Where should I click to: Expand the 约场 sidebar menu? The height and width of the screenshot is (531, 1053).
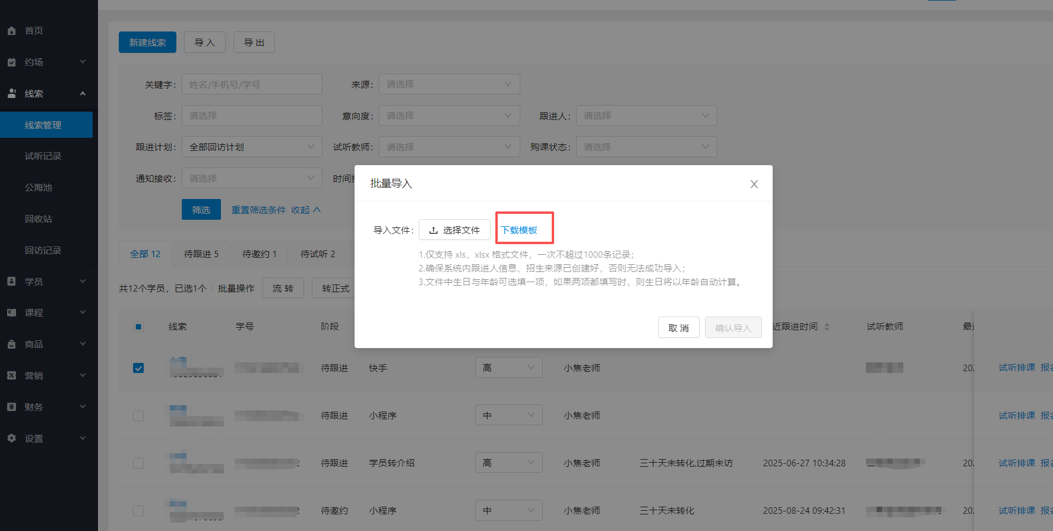coord(83,62)
